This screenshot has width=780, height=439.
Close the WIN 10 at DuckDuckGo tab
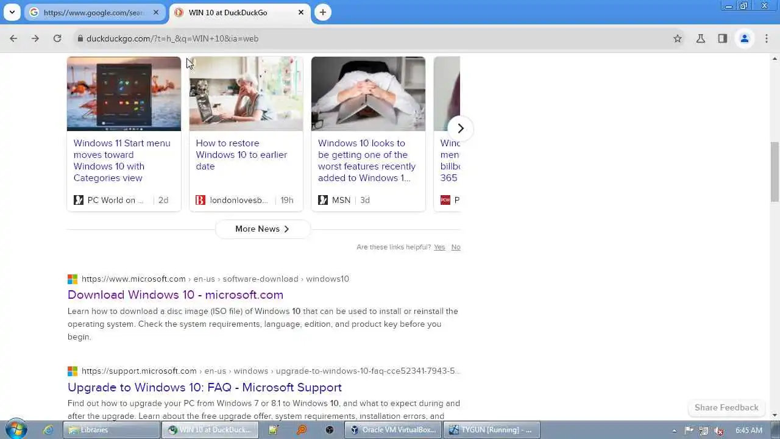click(301, 12)
